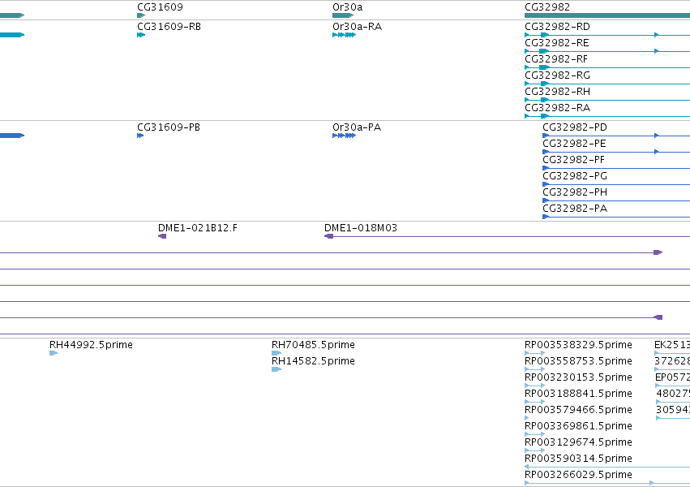
Task: Select the Or30a-PA protein arrows glyph
Action: 344,136
